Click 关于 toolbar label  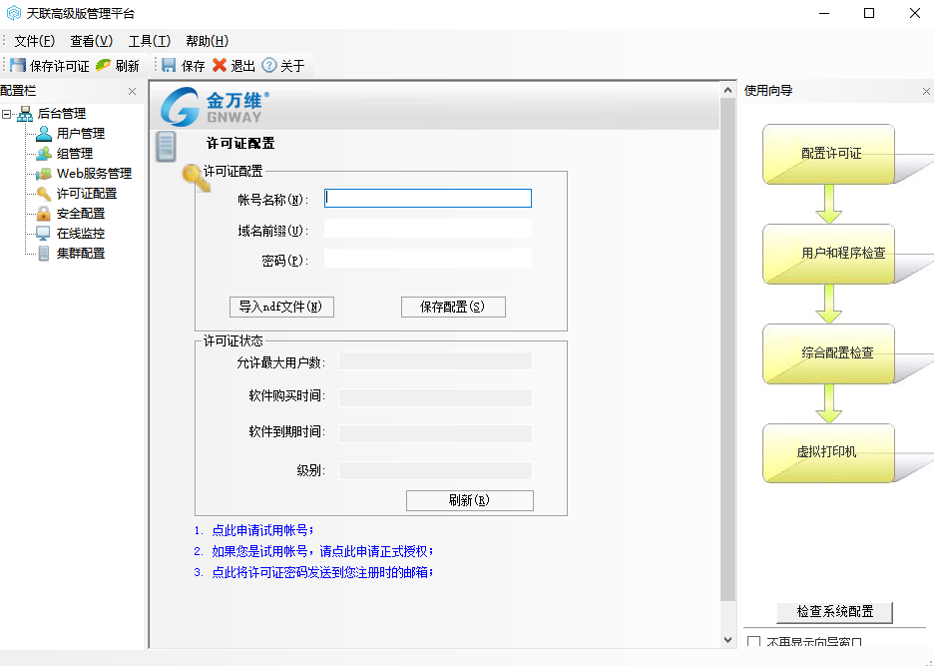tap(292, 66)
